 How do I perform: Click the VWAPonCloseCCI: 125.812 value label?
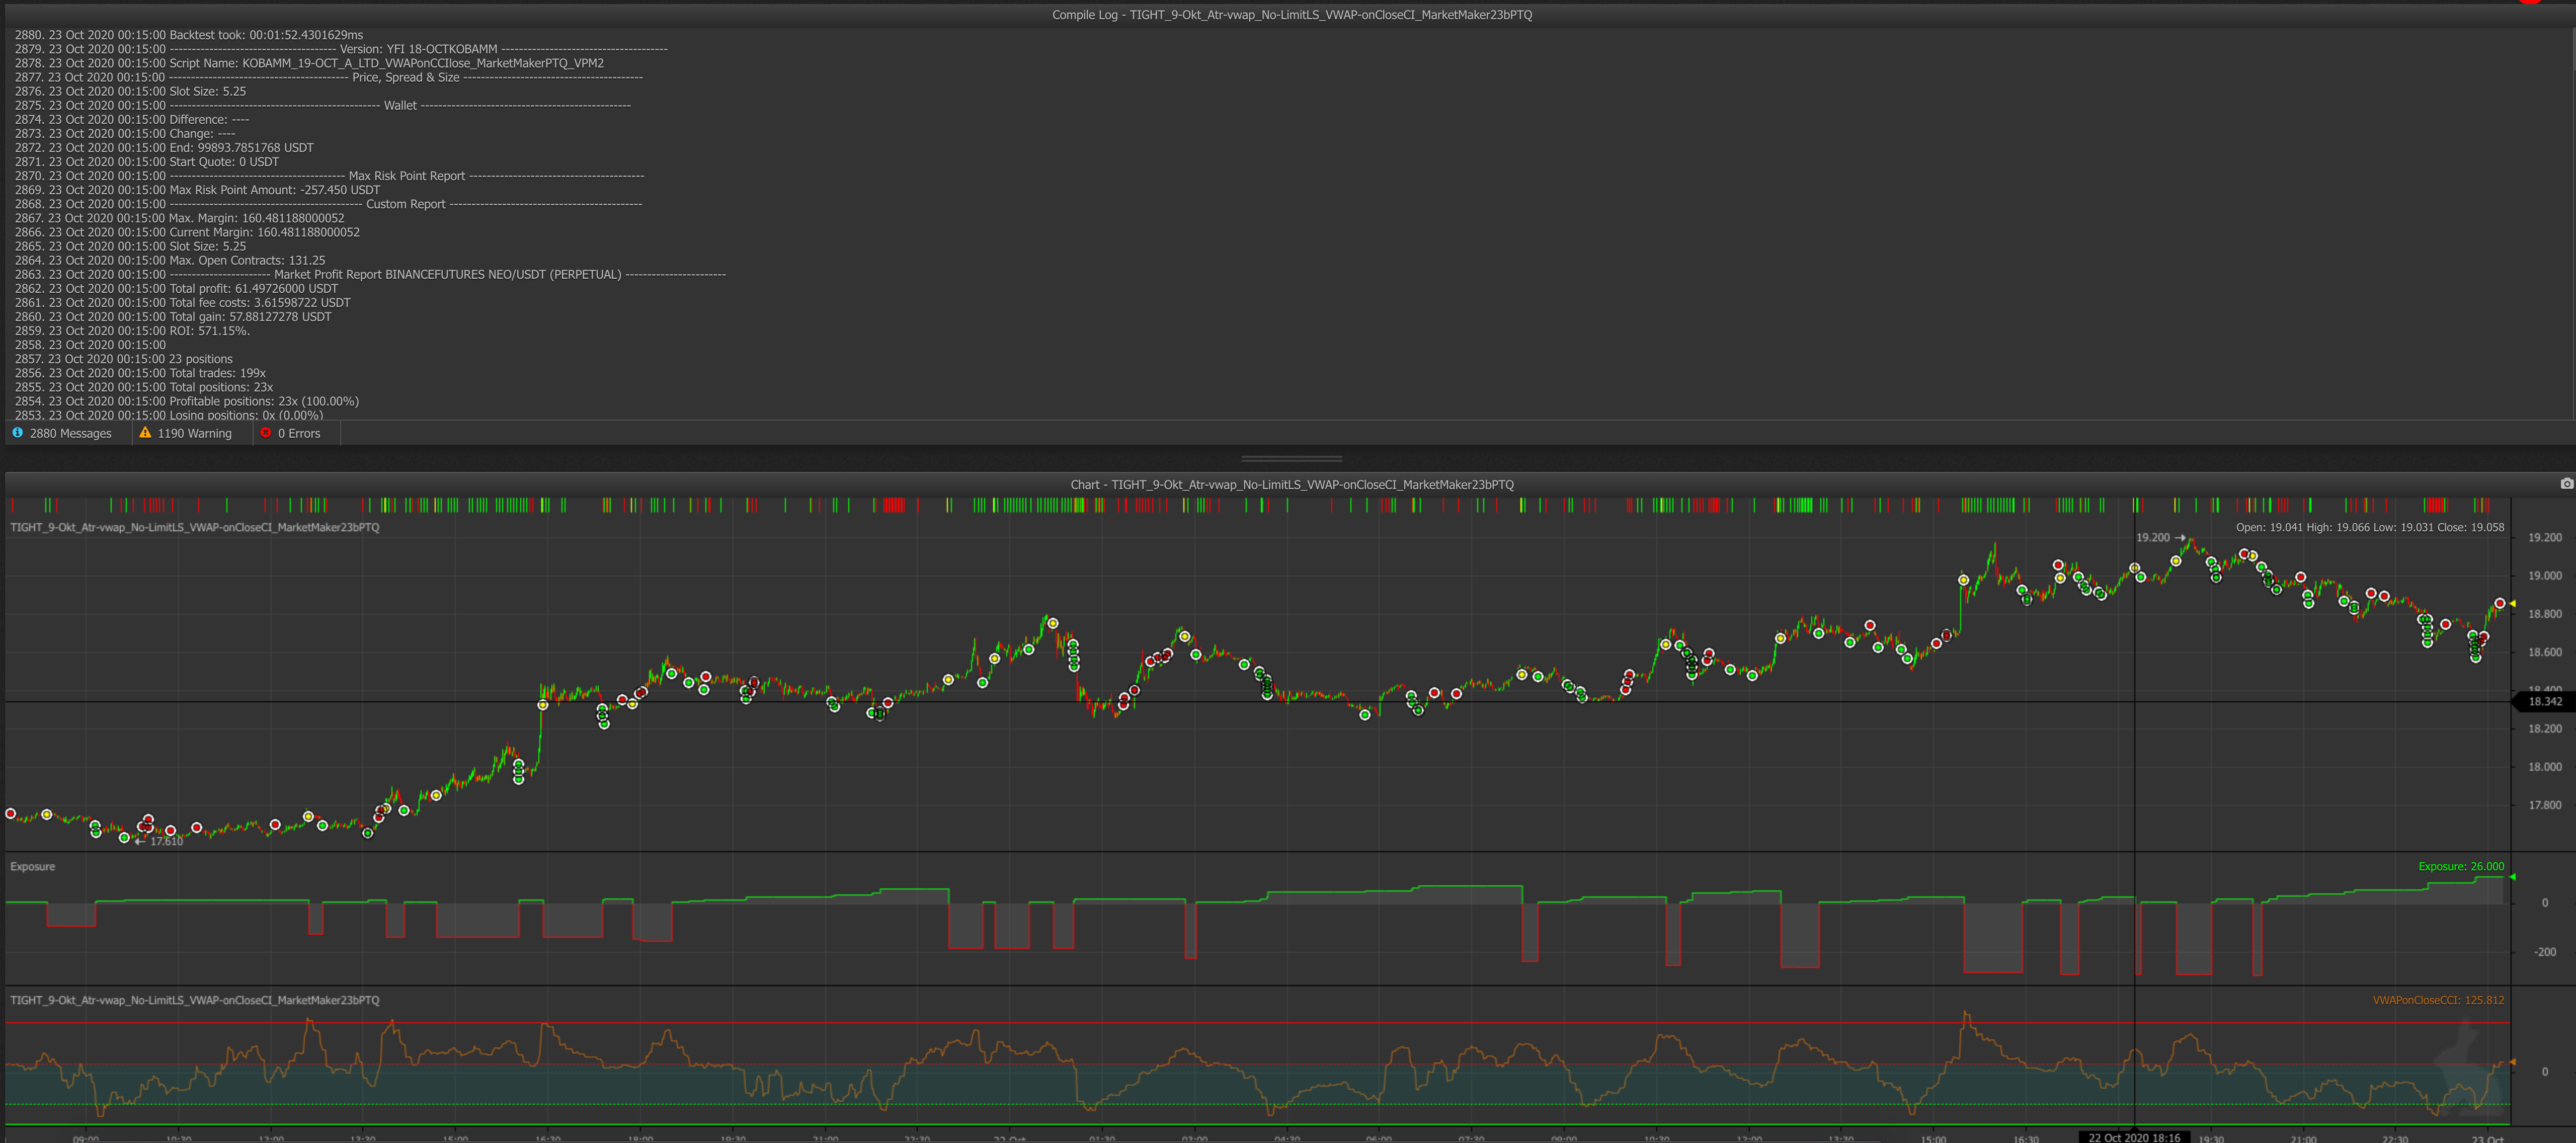[2438, 1000]
